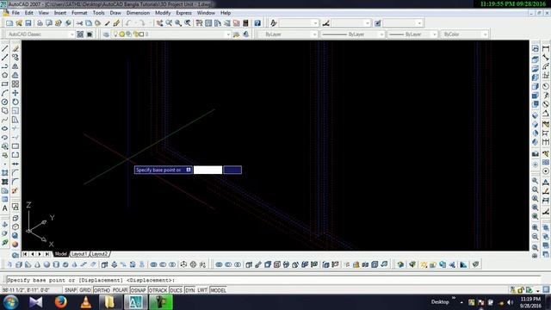Click the dynamic input first coordinate field
Screen dimensions: 551x310
coord(208,170)
